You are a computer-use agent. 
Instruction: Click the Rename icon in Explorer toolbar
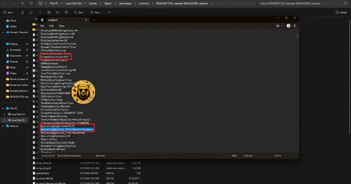49,12
